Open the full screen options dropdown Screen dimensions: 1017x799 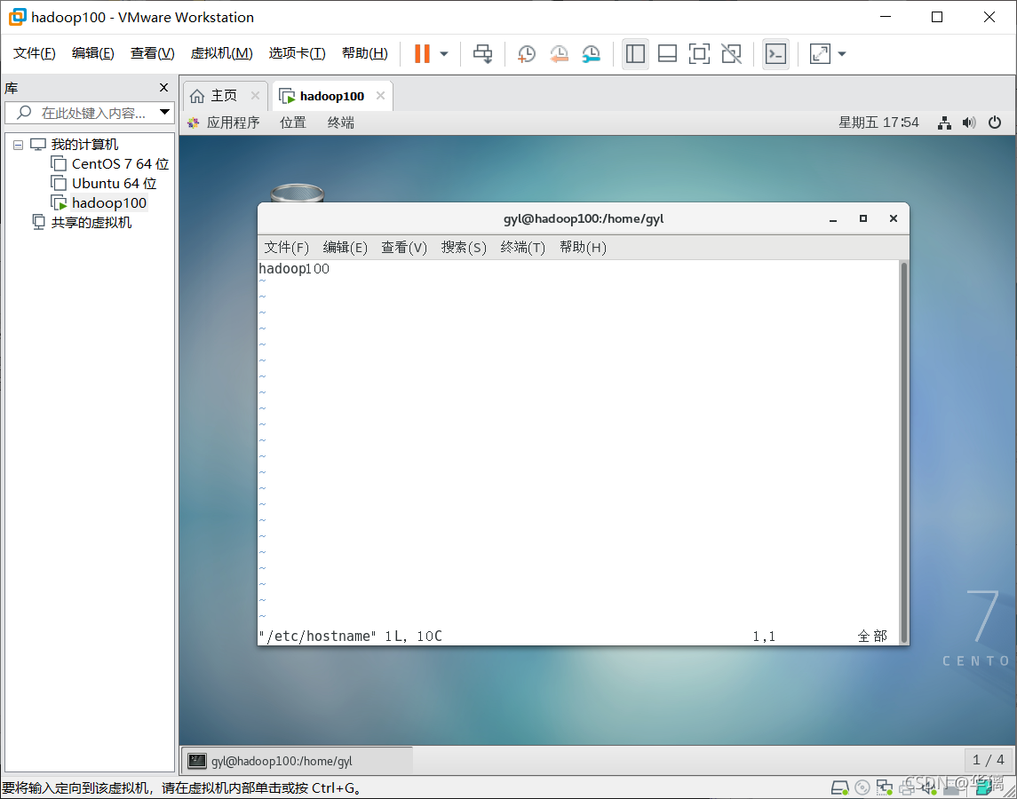841,54
